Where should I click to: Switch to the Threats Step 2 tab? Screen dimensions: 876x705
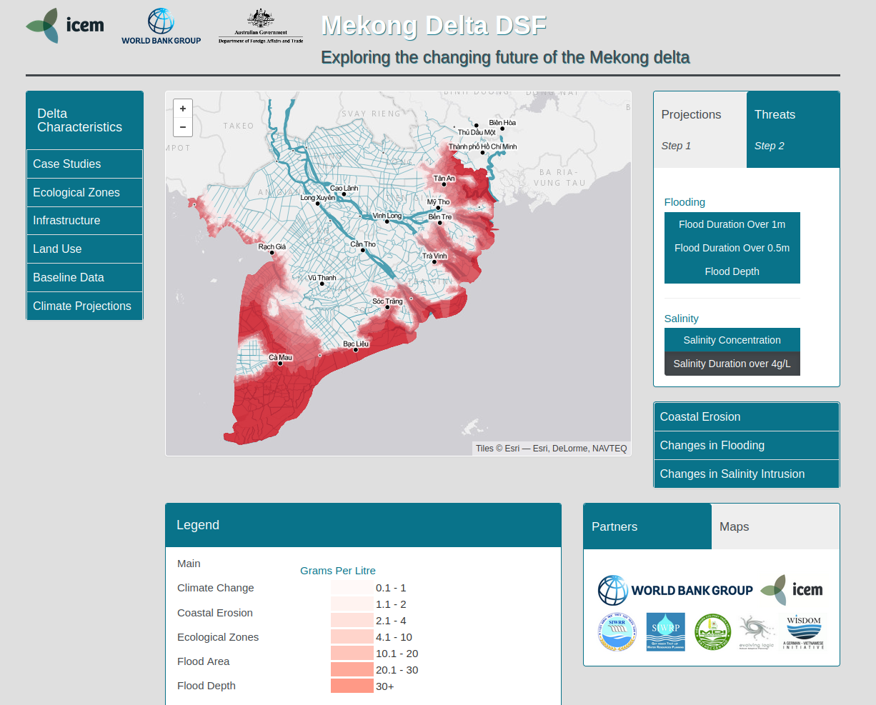click(792, 129)
